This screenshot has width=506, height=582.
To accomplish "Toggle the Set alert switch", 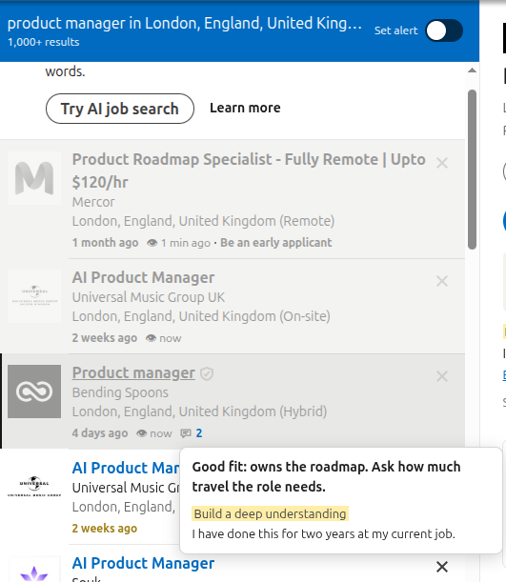I will tap(444, 30).
